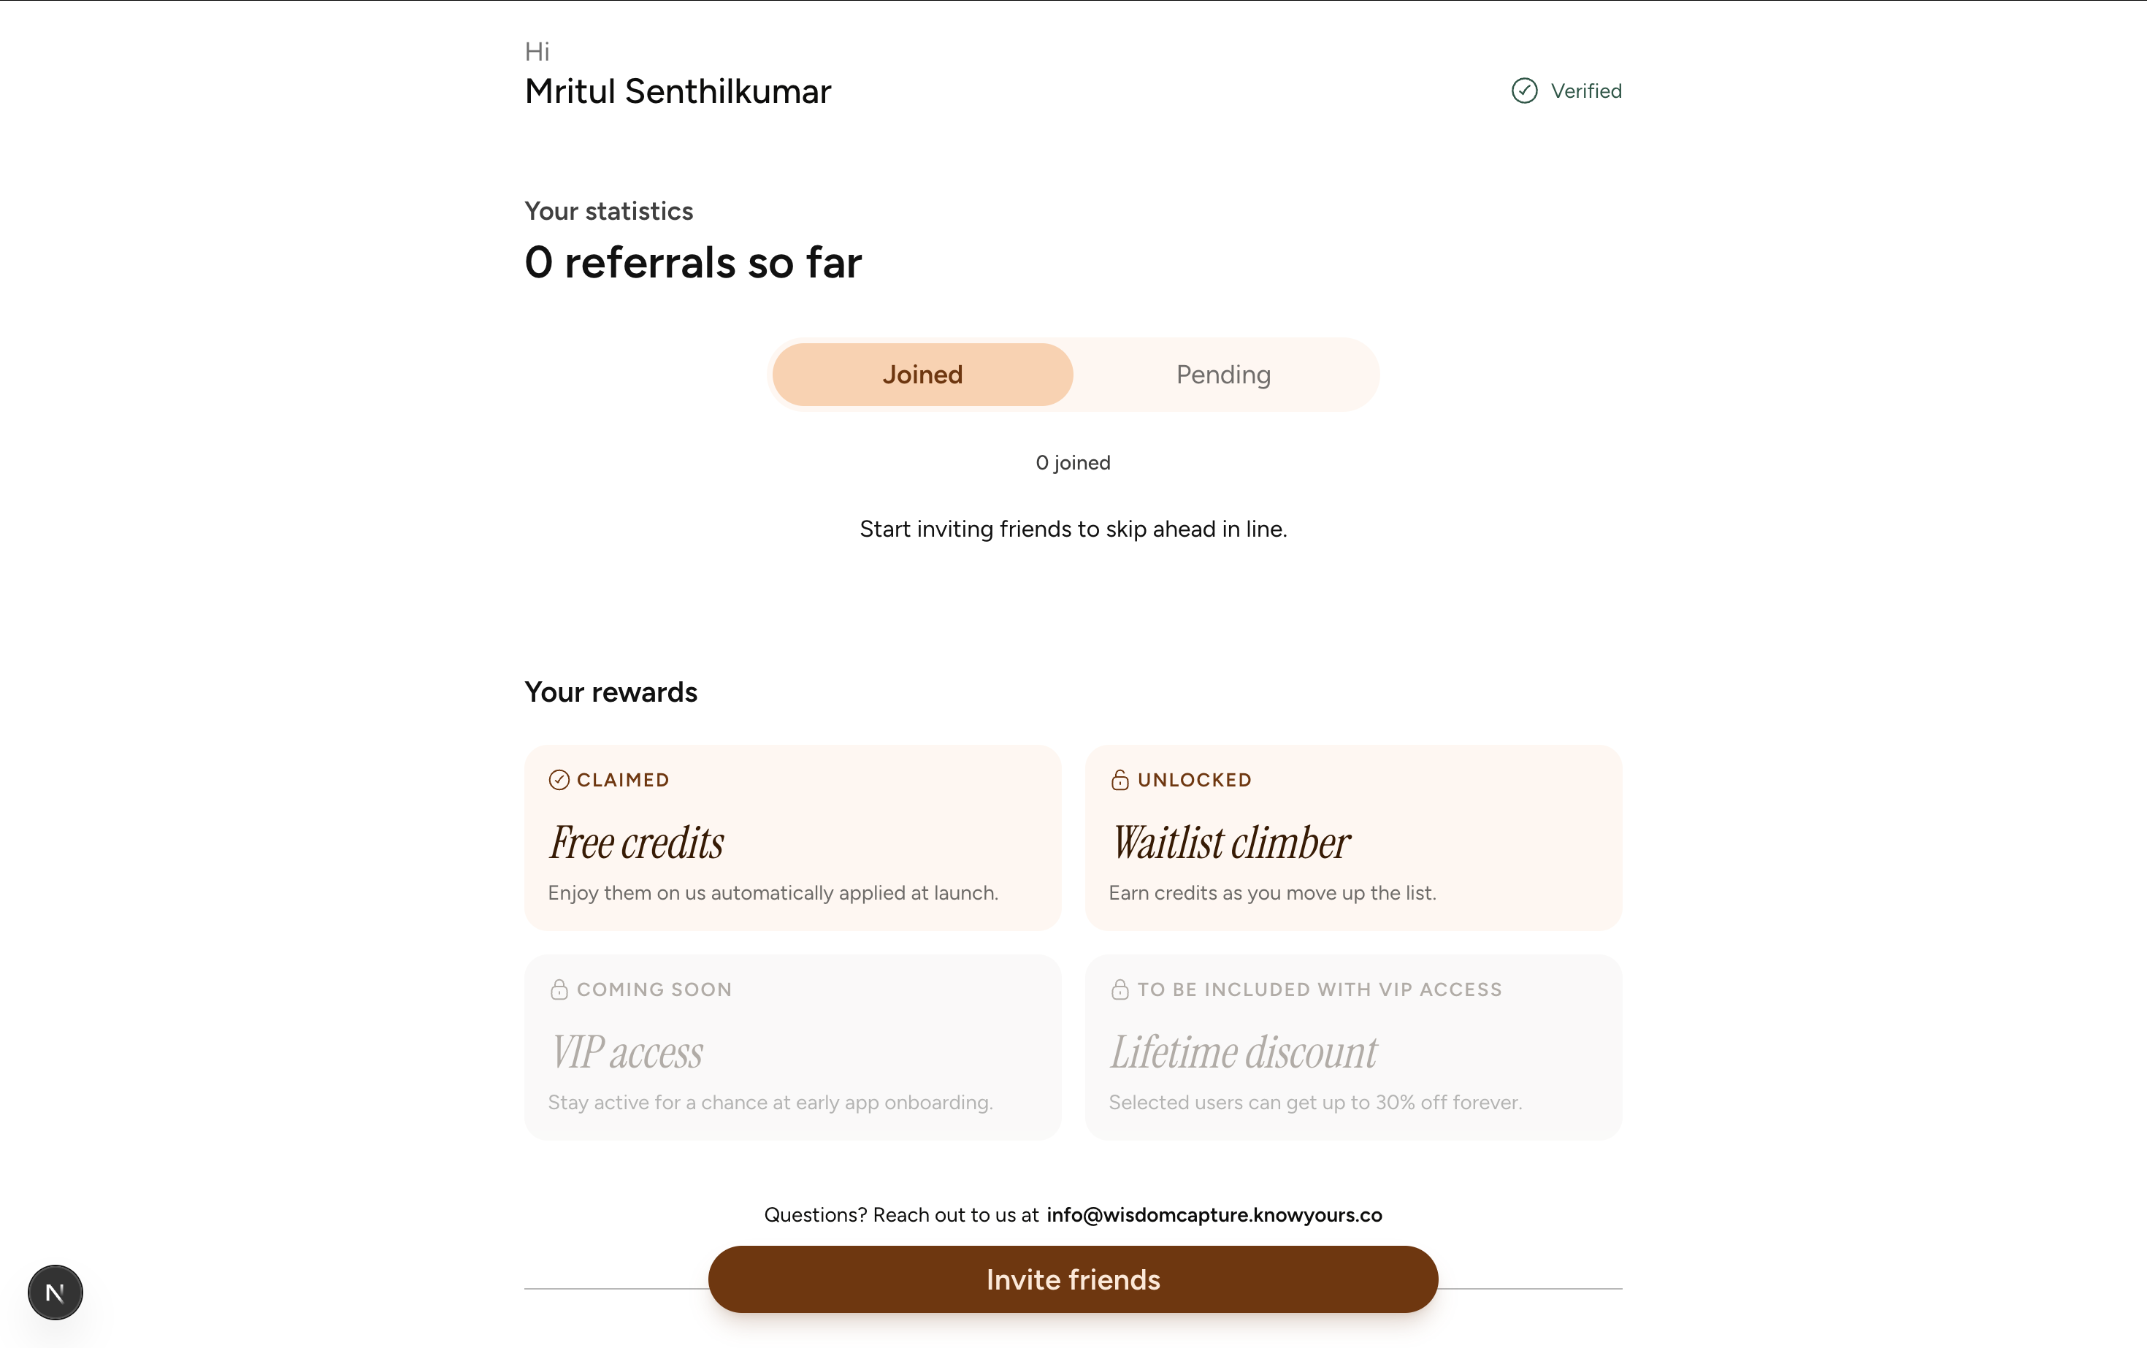Select the Free credits reward card
Screen dimensions: 2147x1348
point(792,838)
